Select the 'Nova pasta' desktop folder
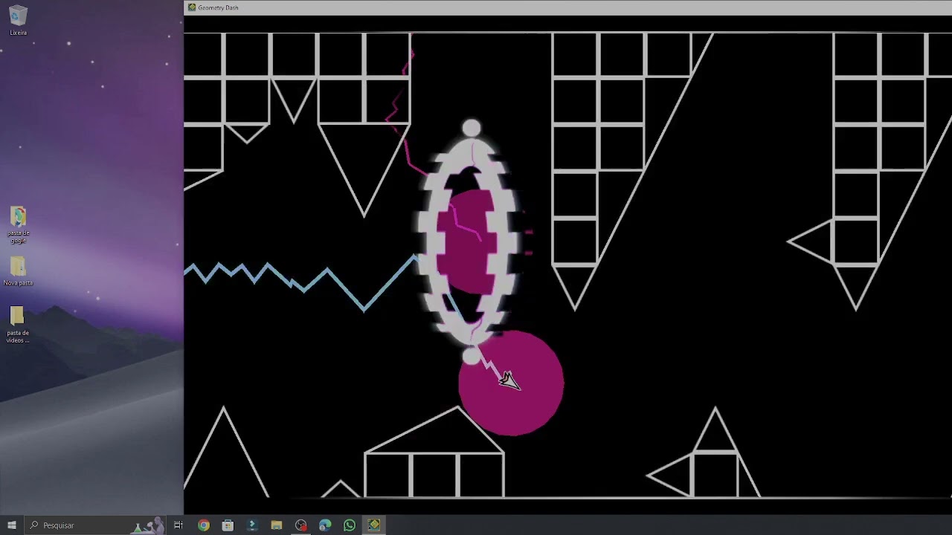The height and width of the screenshot is (535, 952). point(18,271)
